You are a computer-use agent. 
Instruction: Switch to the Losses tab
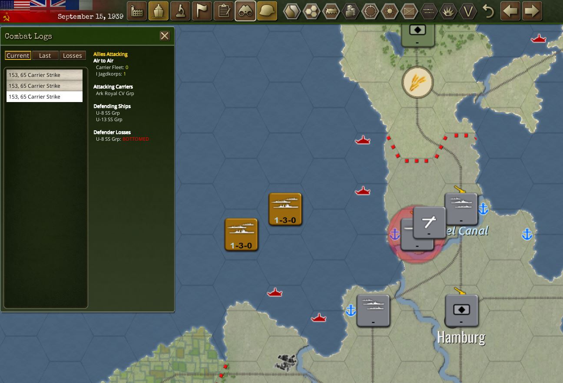(x=73, y=55)
